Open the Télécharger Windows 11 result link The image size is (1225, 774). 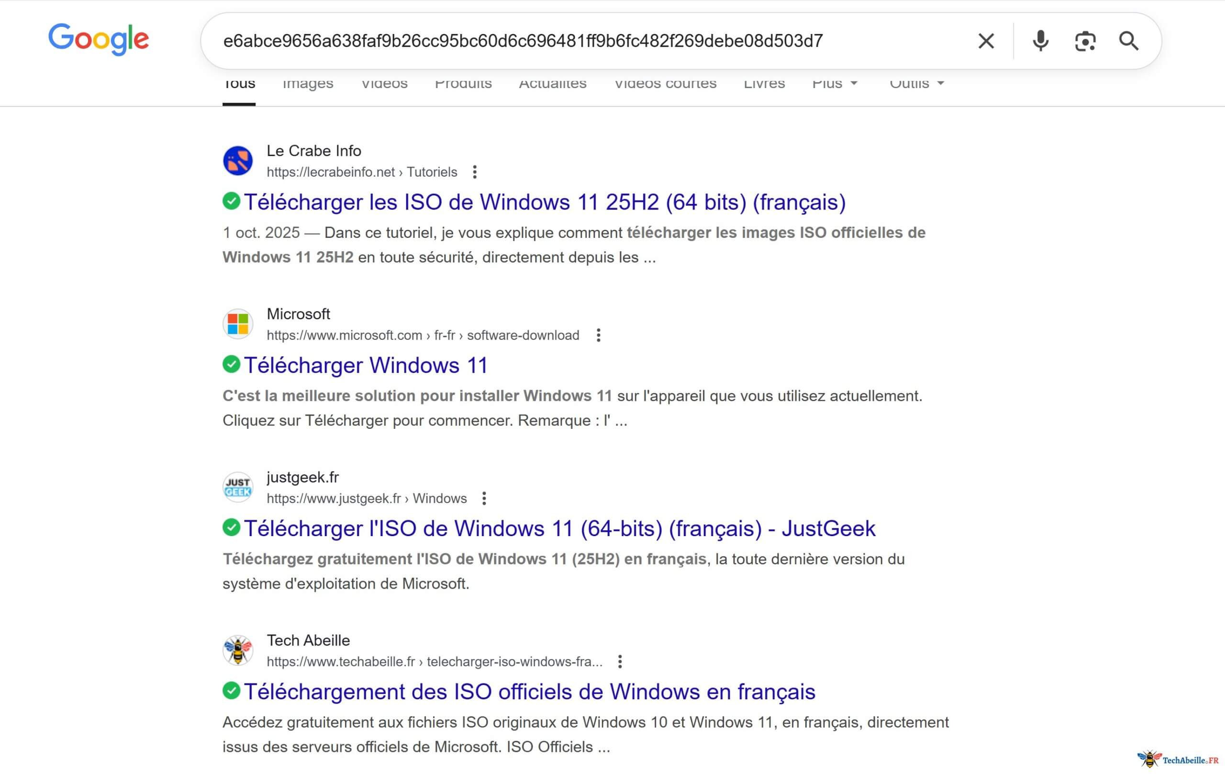tap(365, 364)
